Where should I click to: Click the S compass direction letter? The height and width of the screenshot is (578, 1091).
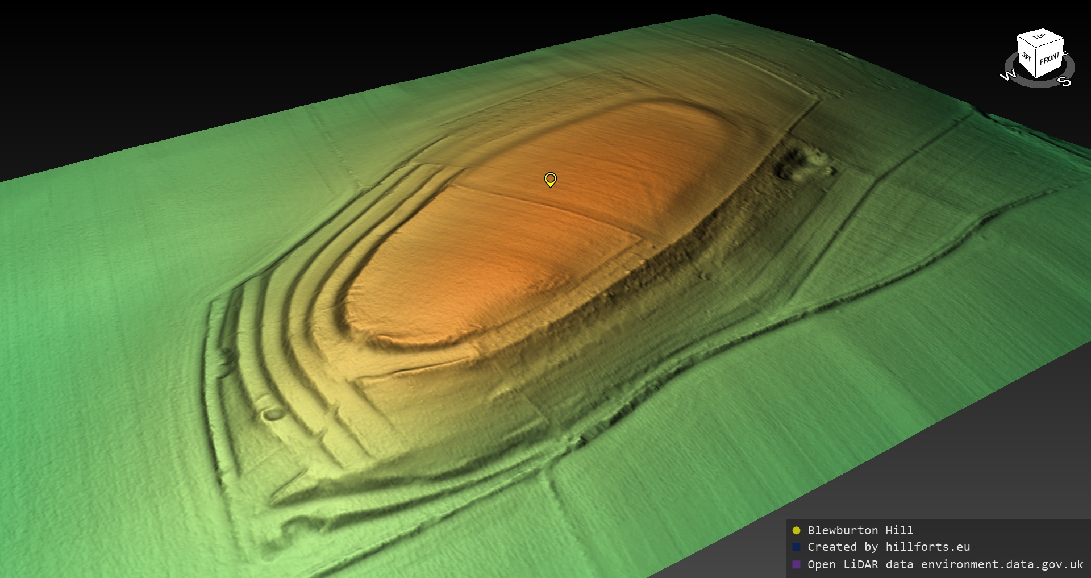point(1064,82)
